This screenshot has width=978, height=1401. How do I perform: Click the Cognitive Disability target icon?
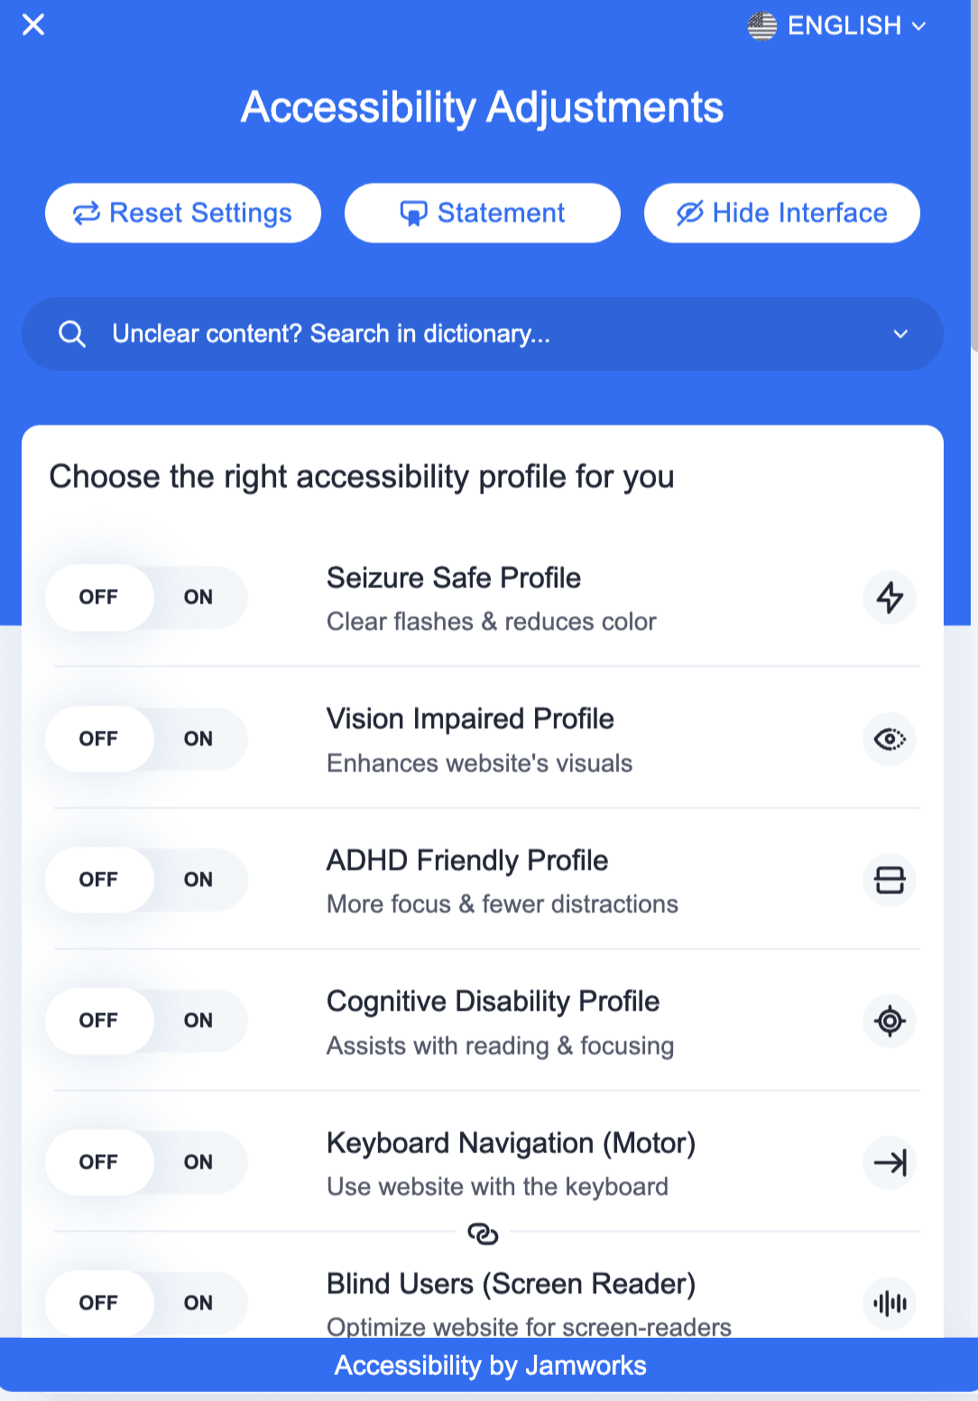tap(890, 1021)
